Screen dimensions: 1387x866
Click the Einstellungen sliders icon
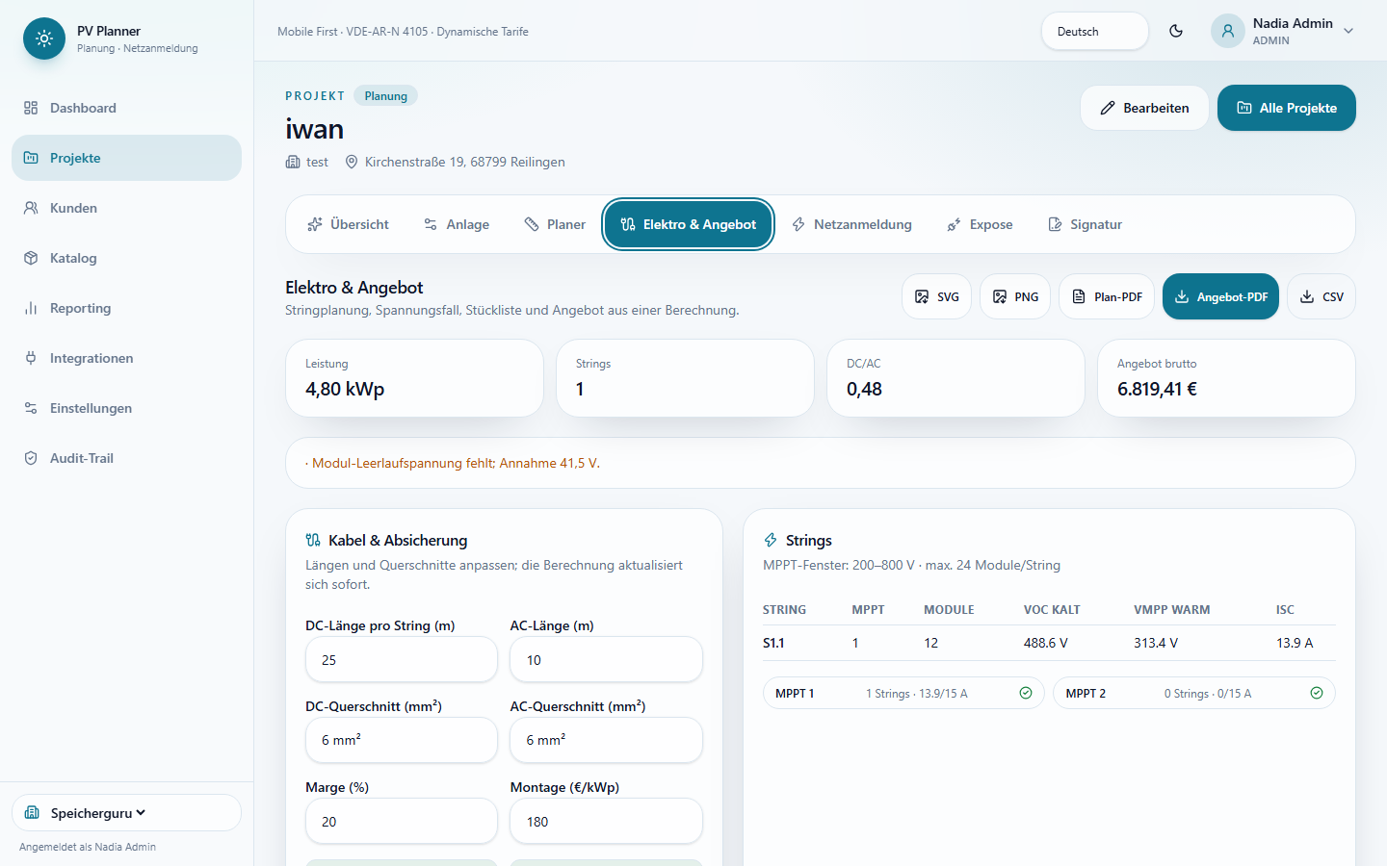(x=31, y=408)
